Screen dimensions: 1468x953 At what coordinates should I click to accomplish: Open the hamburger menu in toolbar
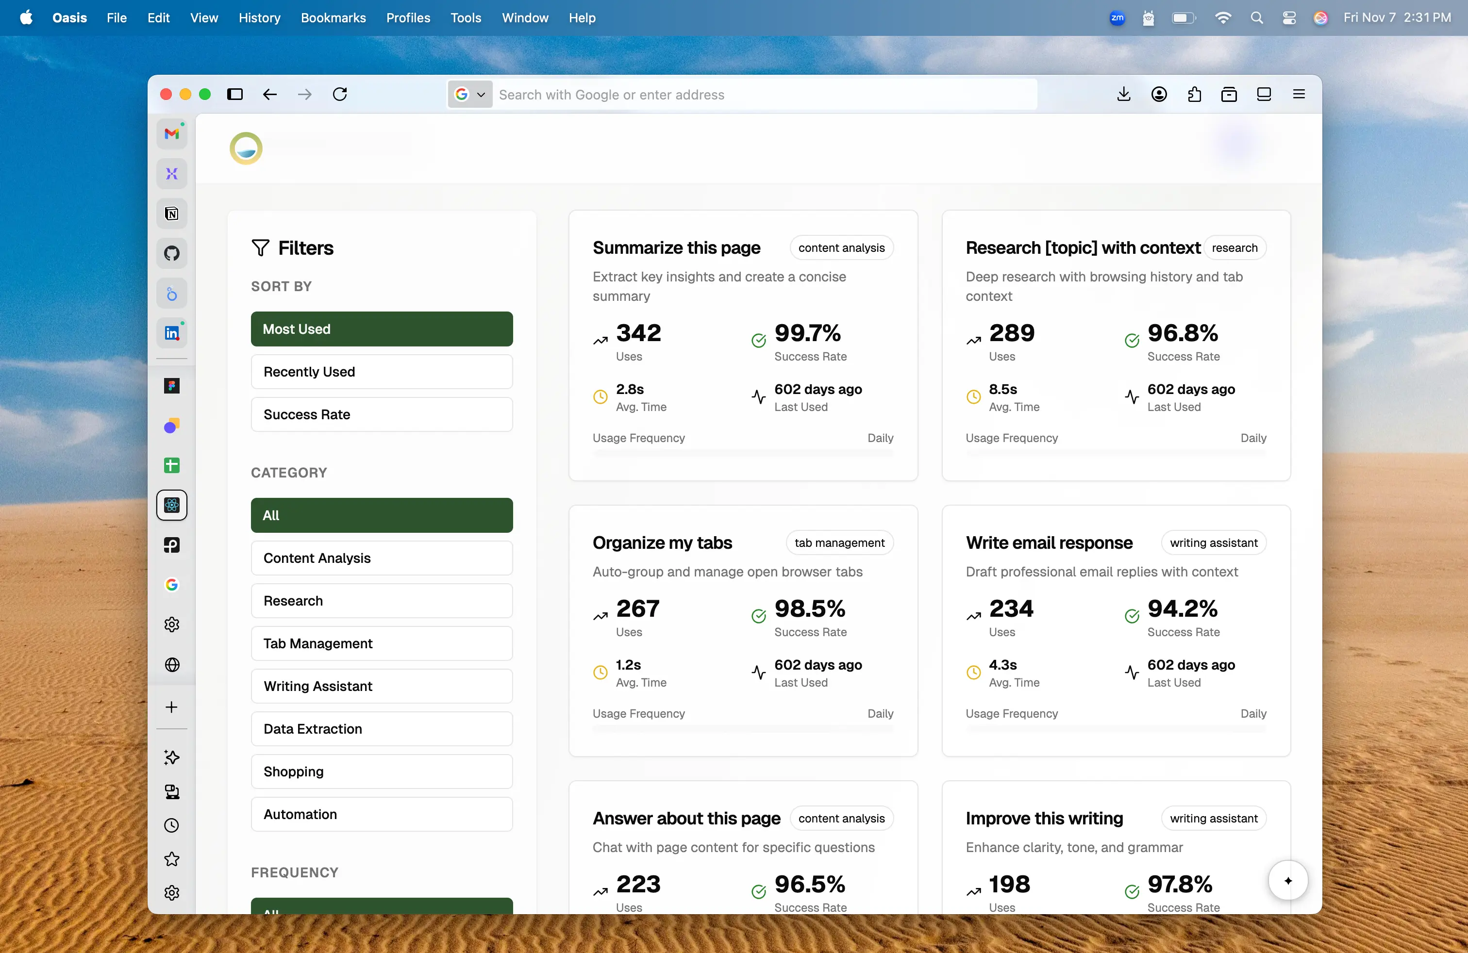pos(1299,94)
